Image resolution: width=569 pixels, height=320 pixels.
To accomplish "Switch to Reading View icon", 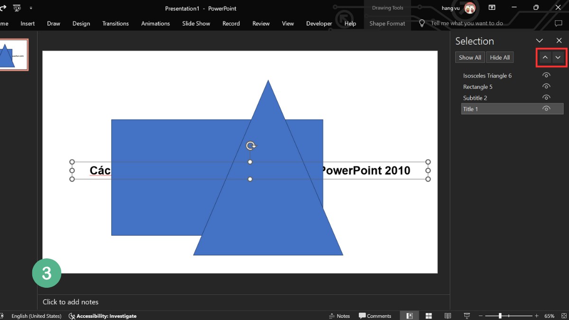I will [x=448, y=316].
